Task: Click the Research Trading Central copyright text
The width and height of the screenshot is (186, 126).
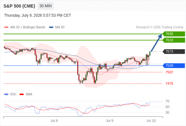Action: click(160, 27)
